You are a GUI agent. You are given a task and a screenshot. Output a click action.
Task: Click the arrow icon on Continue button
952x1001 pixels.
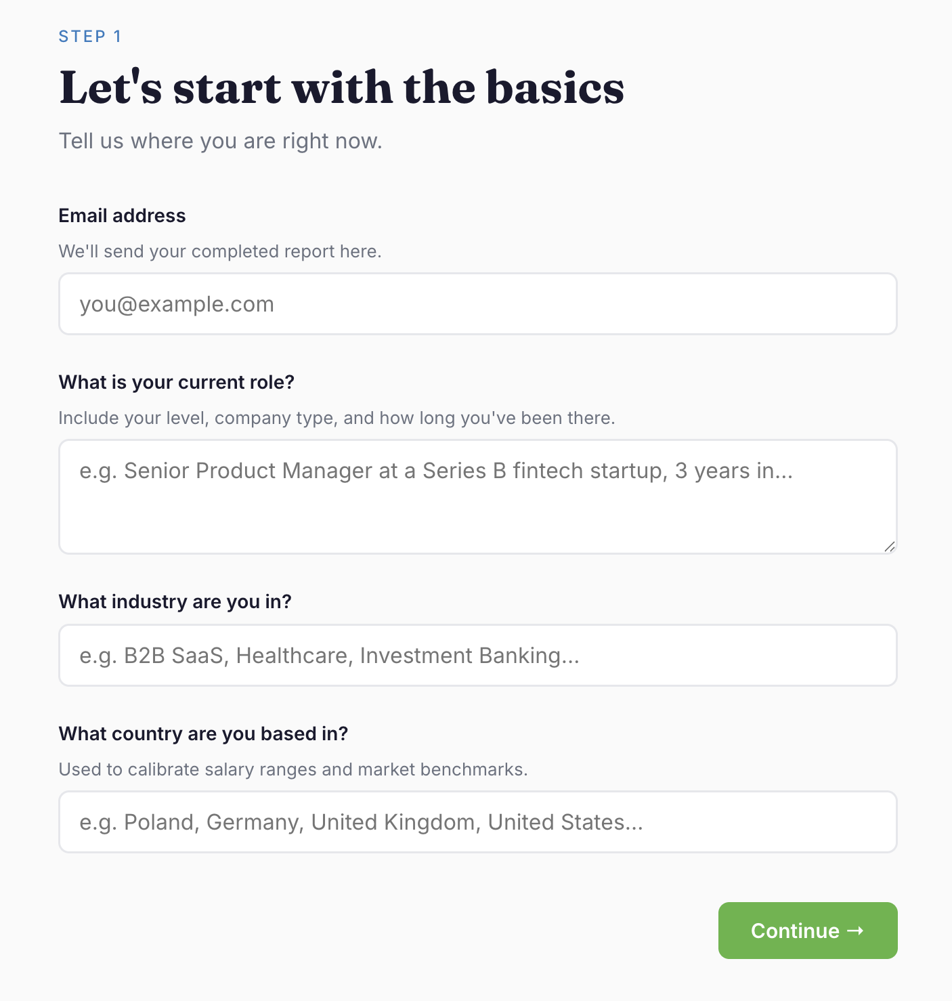pos(855,931)
